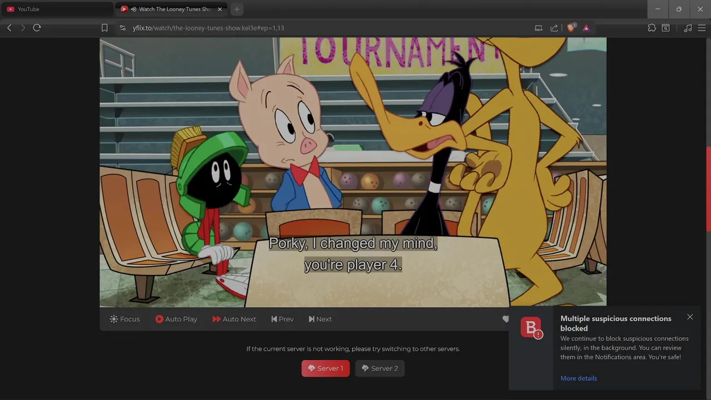Screen dimensions: 711x400
Task: Click 'Multiple suspicious connections blocked' heading
Action: point(615,323)
